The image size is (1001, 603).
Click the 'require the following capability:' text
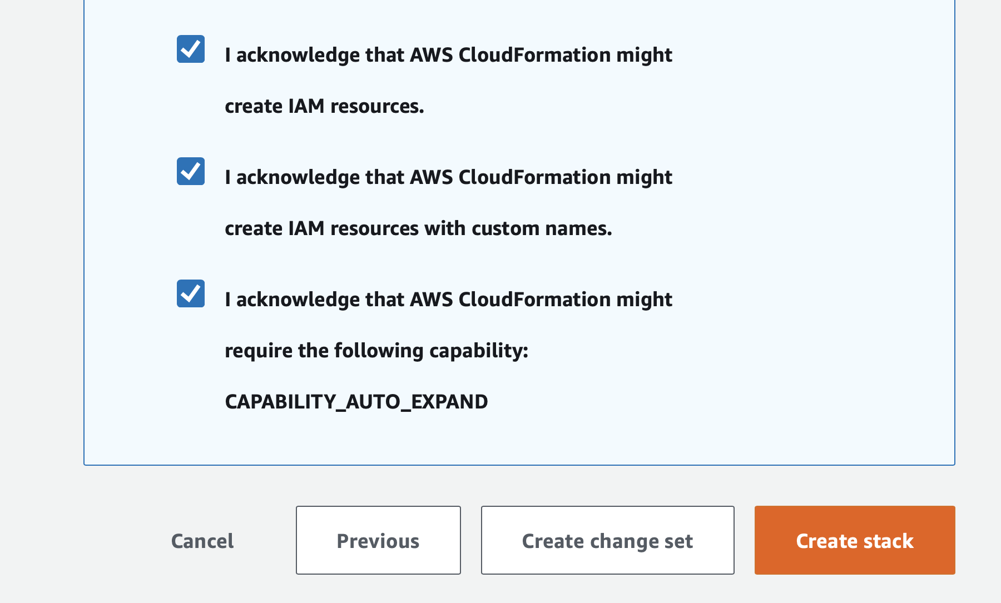click(x=376, y=351)
